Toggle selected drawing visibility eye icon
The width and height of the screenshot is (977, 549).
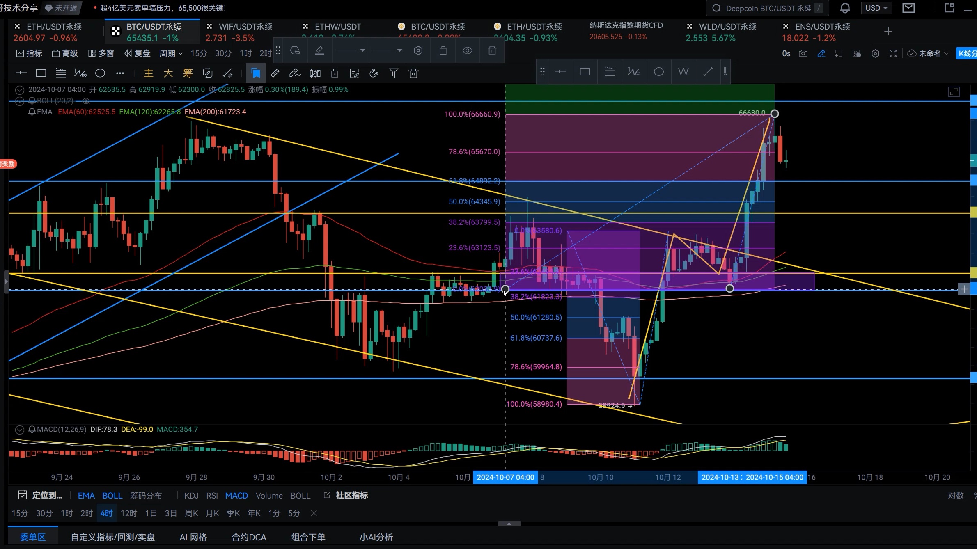pos(468,50)
